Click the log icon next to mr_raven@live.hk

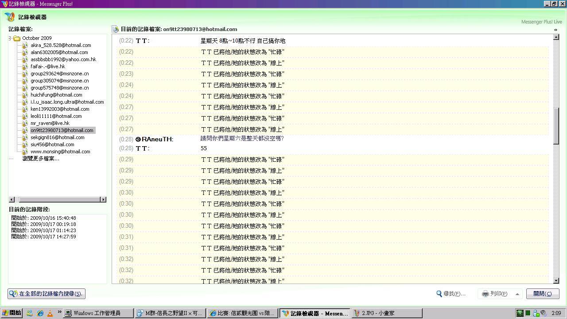pos(25,123)
